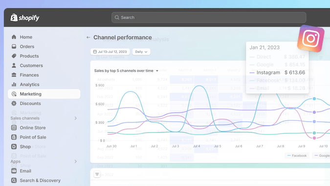Expand the Sales channels chevron
Screen dimensions: 330x186
click(x=76, y=118)
